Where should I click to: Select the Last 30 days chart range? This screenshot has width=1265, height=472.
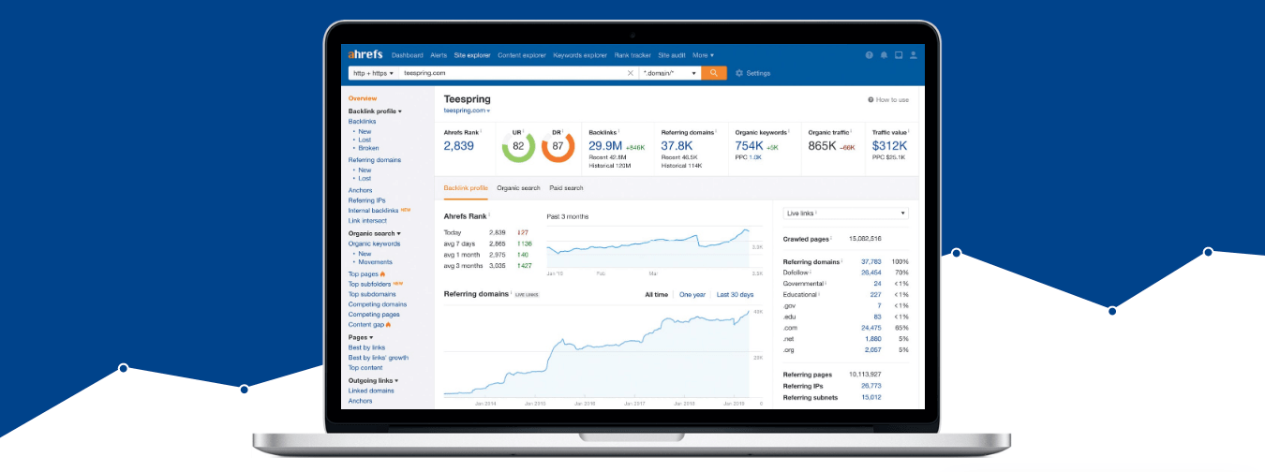735,295
